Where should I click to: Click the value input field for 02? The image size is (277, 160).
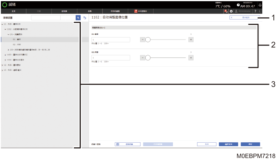[x=111, y=58]
